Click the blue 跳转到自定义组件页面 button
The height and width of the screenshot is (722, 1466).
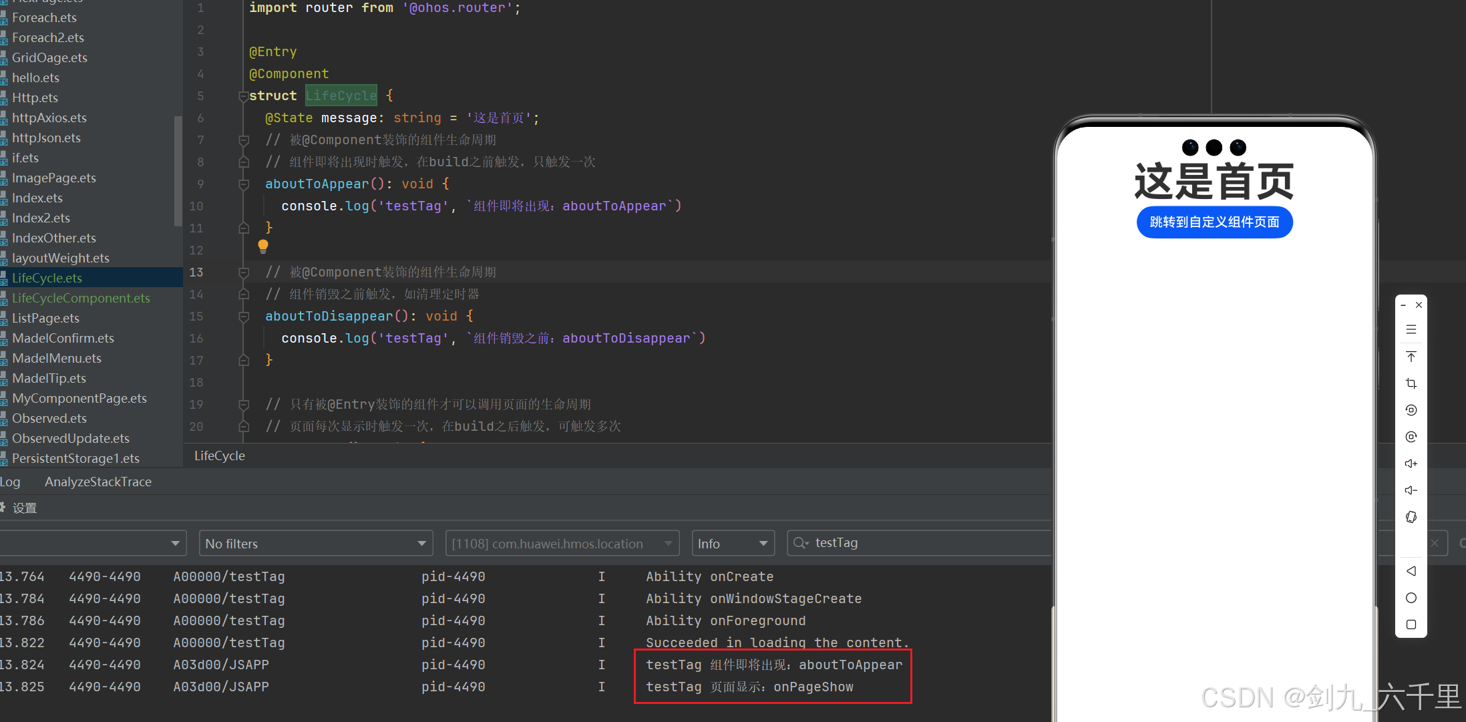click(1214, 222)
